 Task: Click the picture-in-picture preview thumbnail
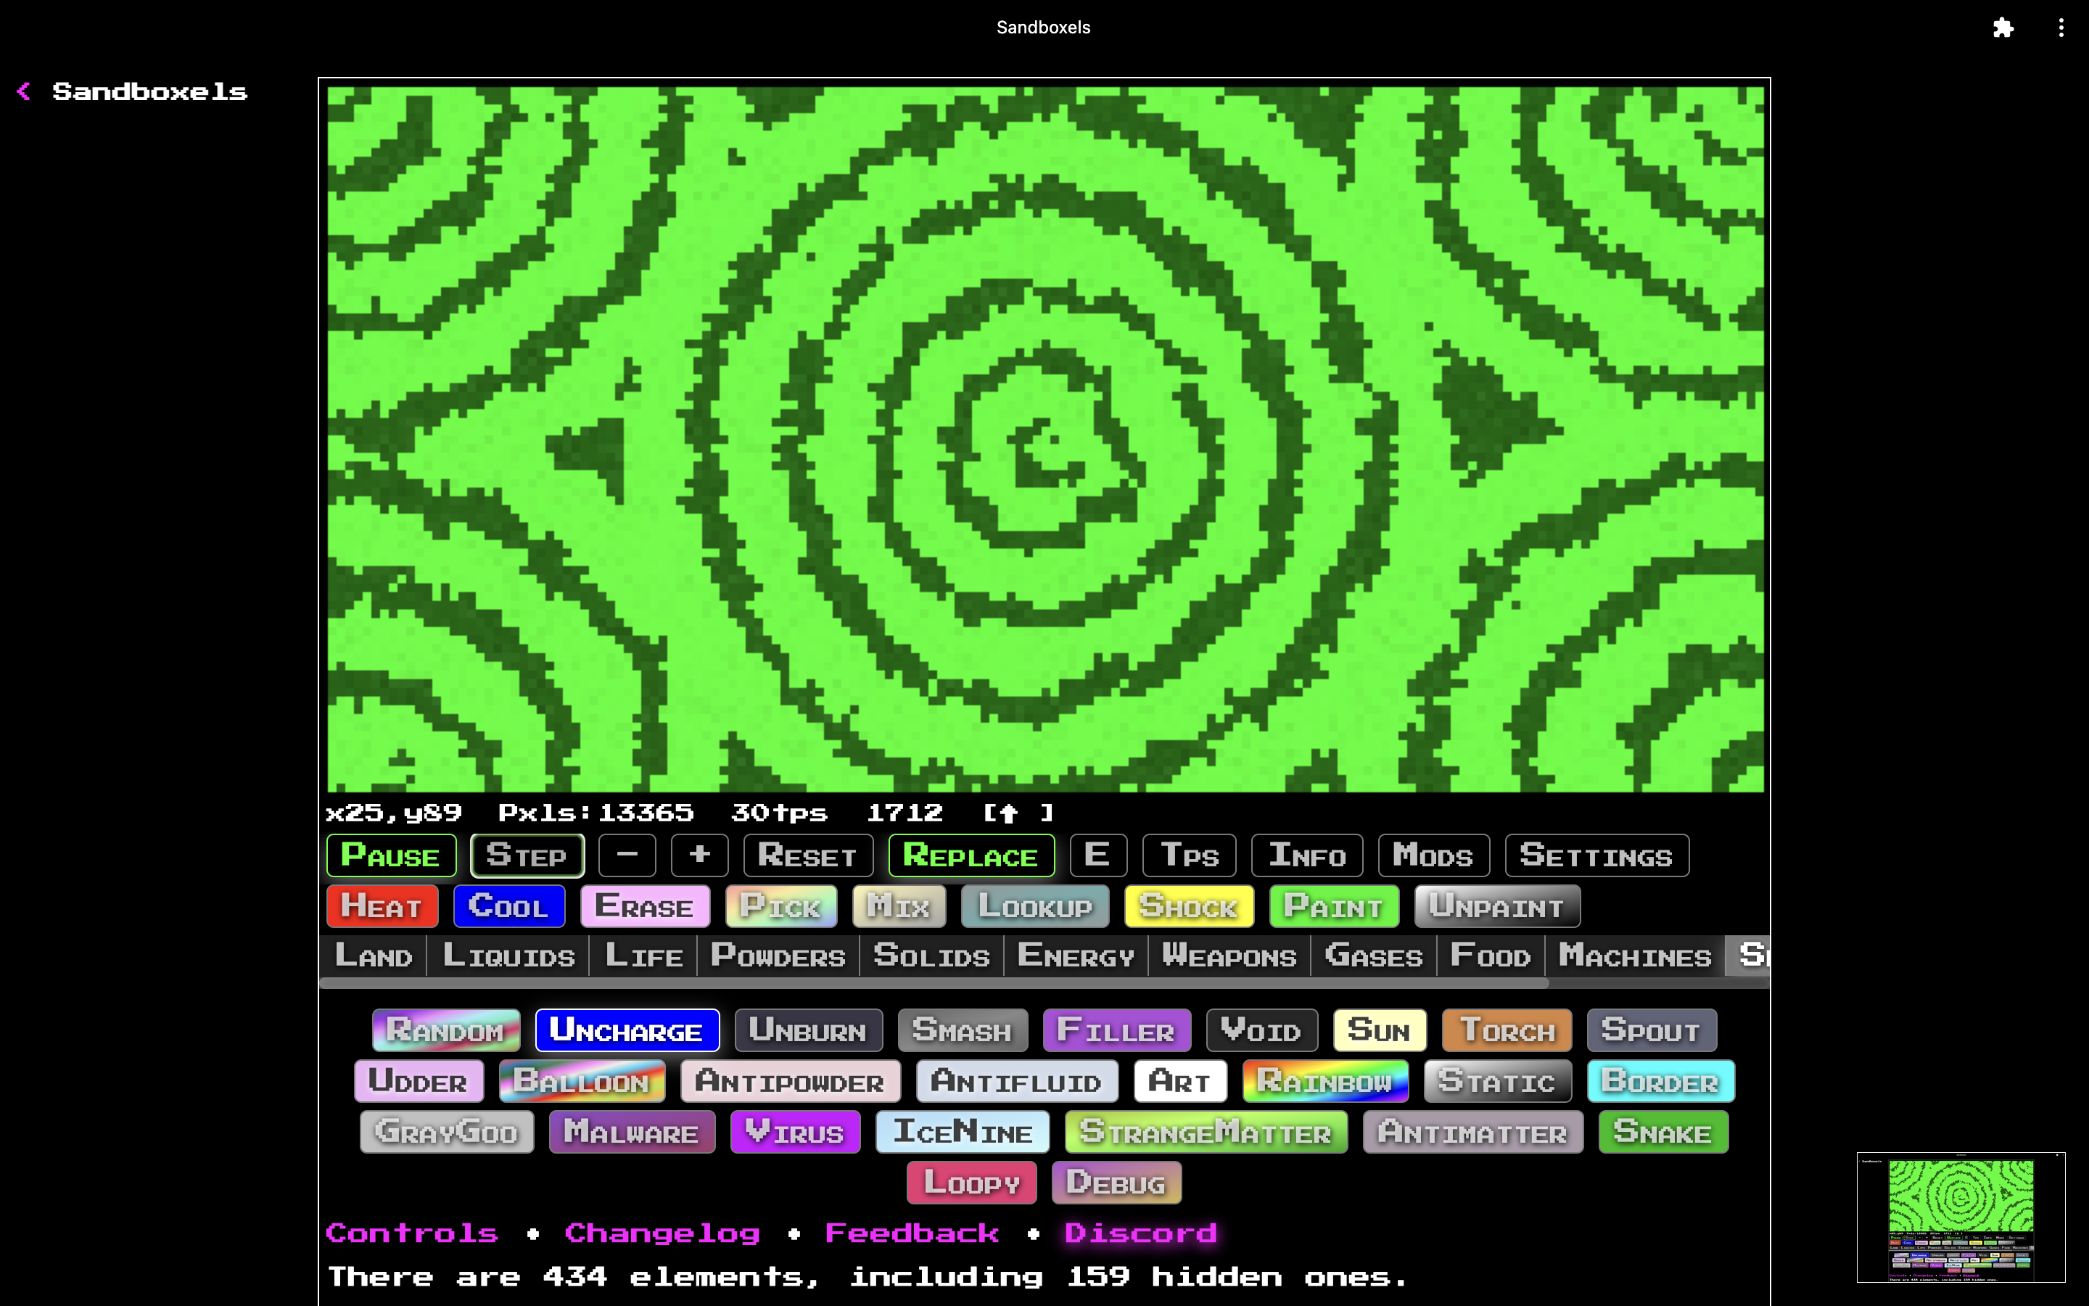pyautogui.click(x=1961, y=1217)
